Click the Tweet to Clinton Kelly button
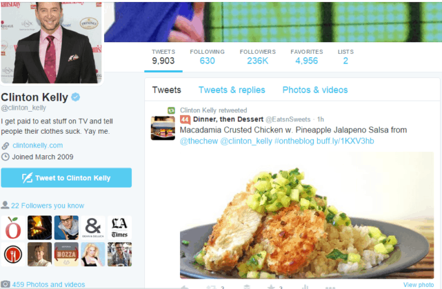 click(66, 178)
